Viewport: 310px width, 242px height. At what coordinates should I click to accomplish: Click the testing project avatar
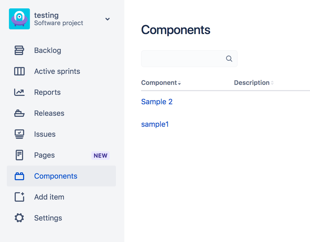[19, 19]
